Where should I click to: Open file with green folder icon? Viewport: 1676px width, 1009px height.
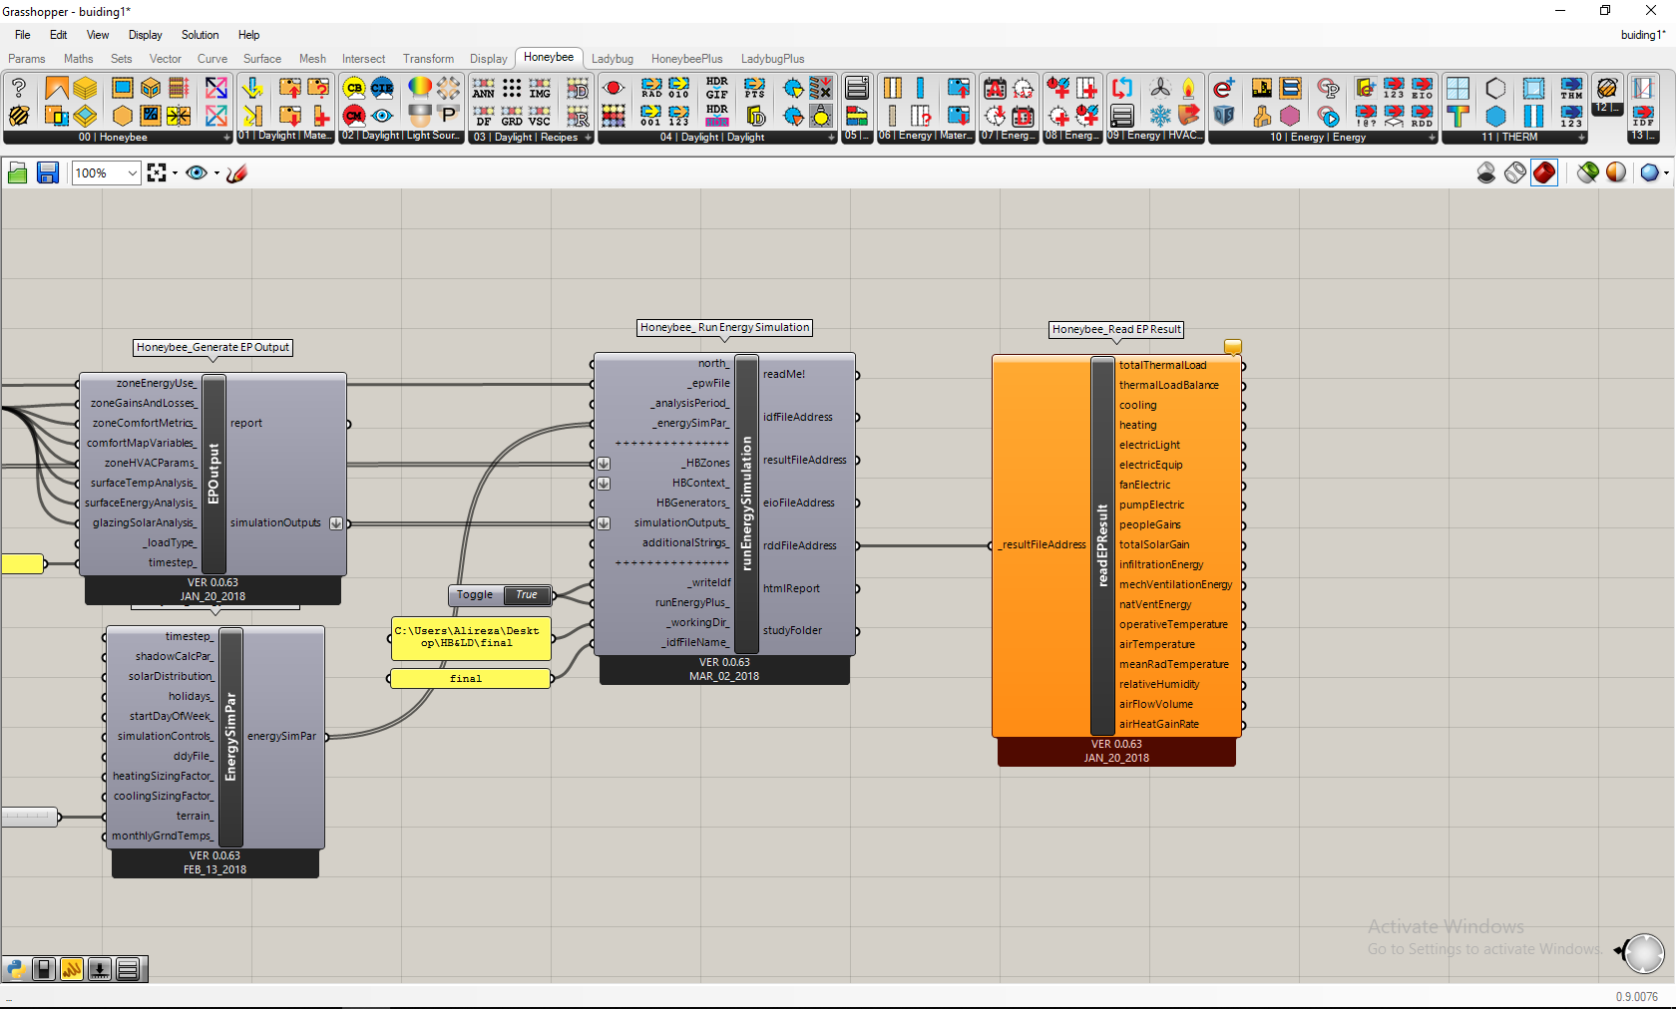coord(17,172)
